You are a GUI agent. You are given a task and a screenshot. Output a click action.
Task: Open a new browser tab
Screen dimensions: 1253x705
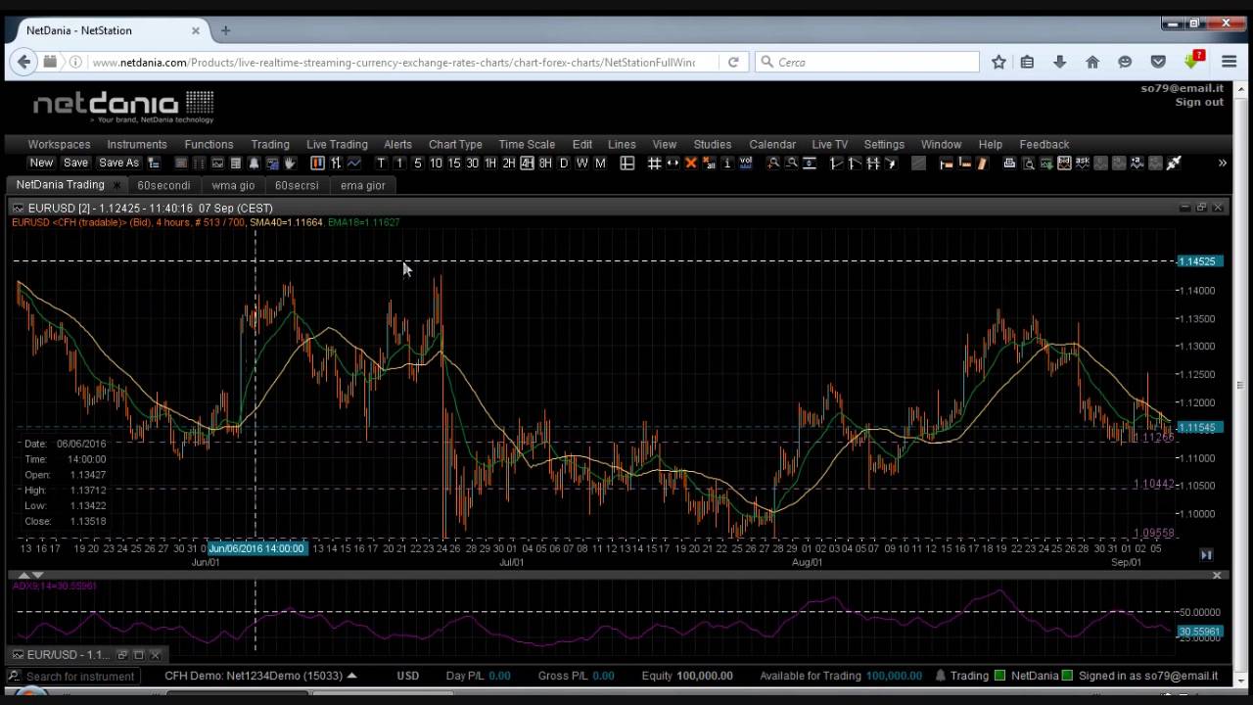pyautogui.click(x=225, y=30)
